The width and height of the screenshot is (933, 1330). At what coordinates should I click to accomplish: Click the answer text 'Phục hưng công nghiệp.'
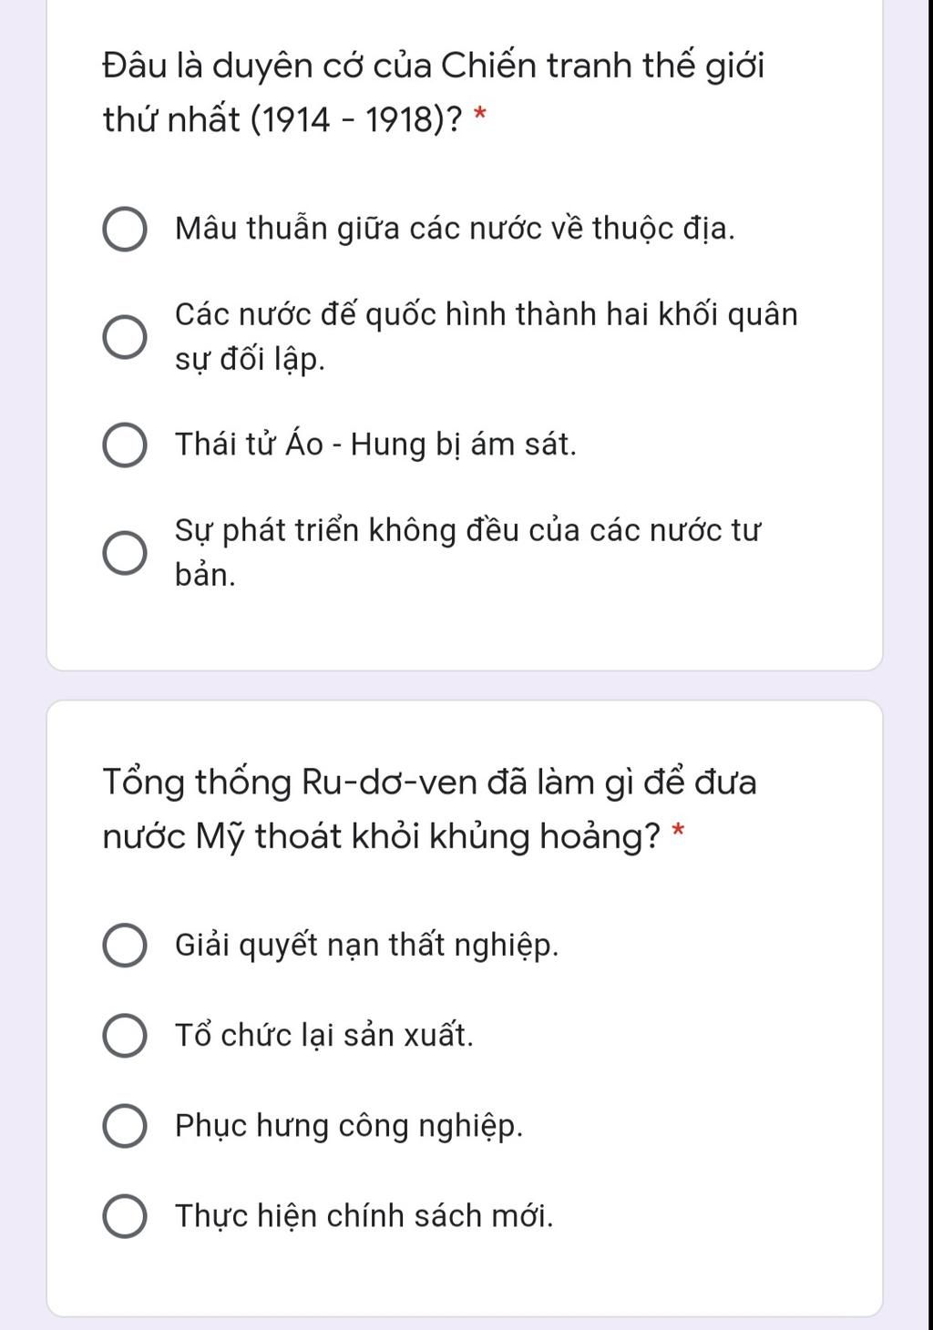click(349, 1126)
